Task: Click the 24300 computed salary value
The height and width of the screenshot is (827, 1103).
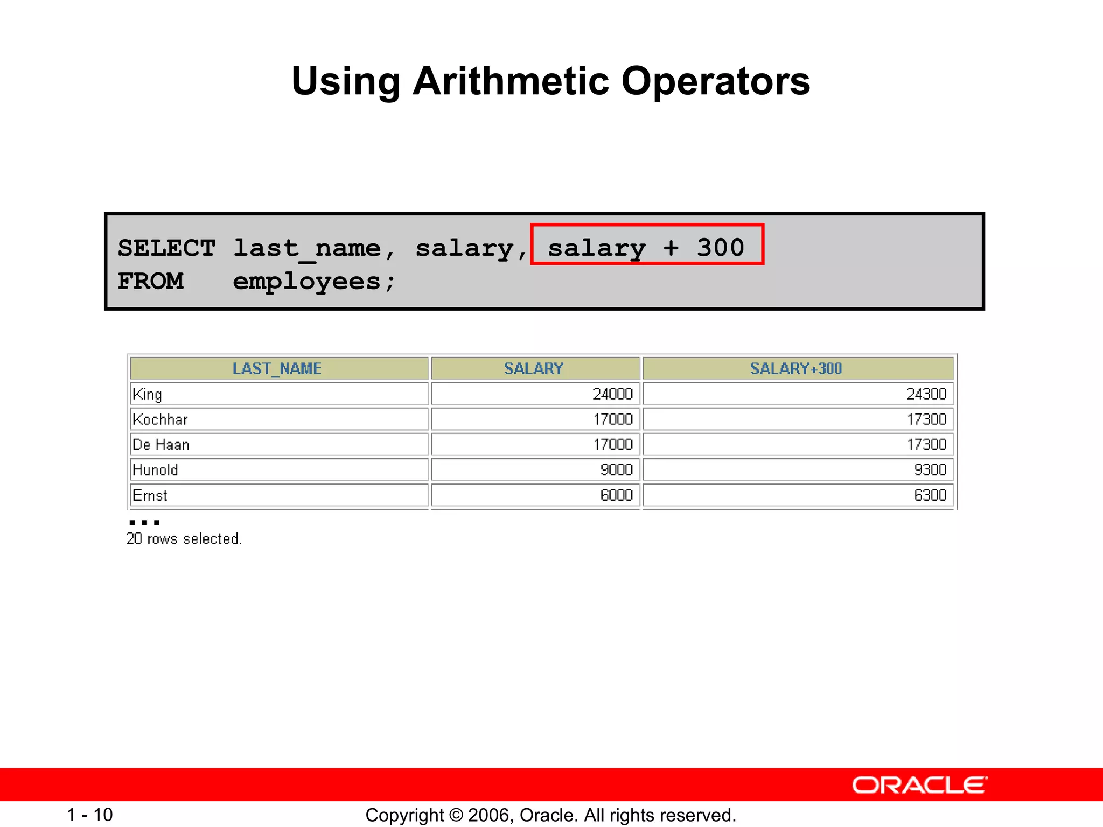Action: tap(926, 394)
